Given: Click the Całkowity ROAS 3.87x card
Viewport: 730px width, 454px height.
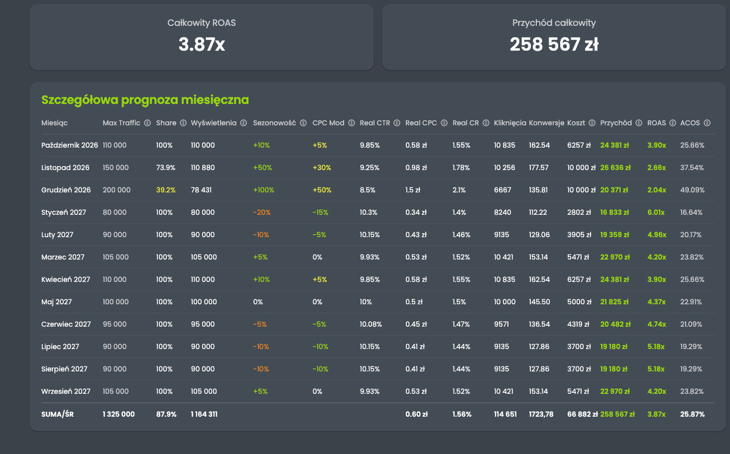Looking at the screenshot, I should 202,37.
